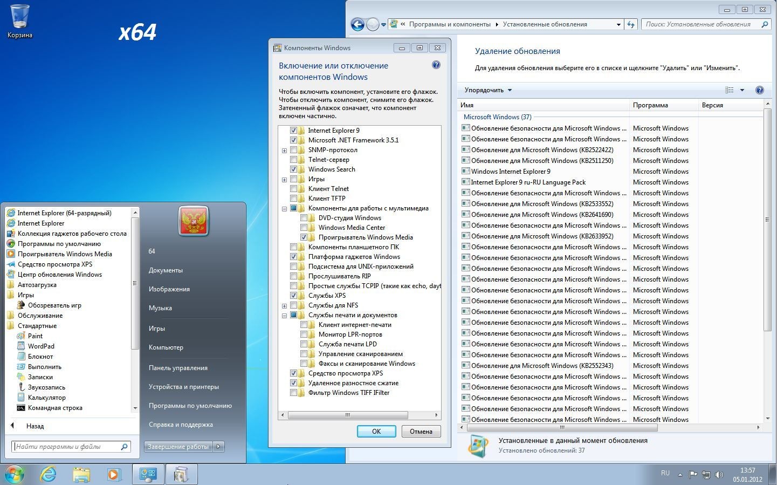The width and height of the screenshot is (777, 485).
Task: Open Панель управления from Start menu
Action: pos(178,368)
